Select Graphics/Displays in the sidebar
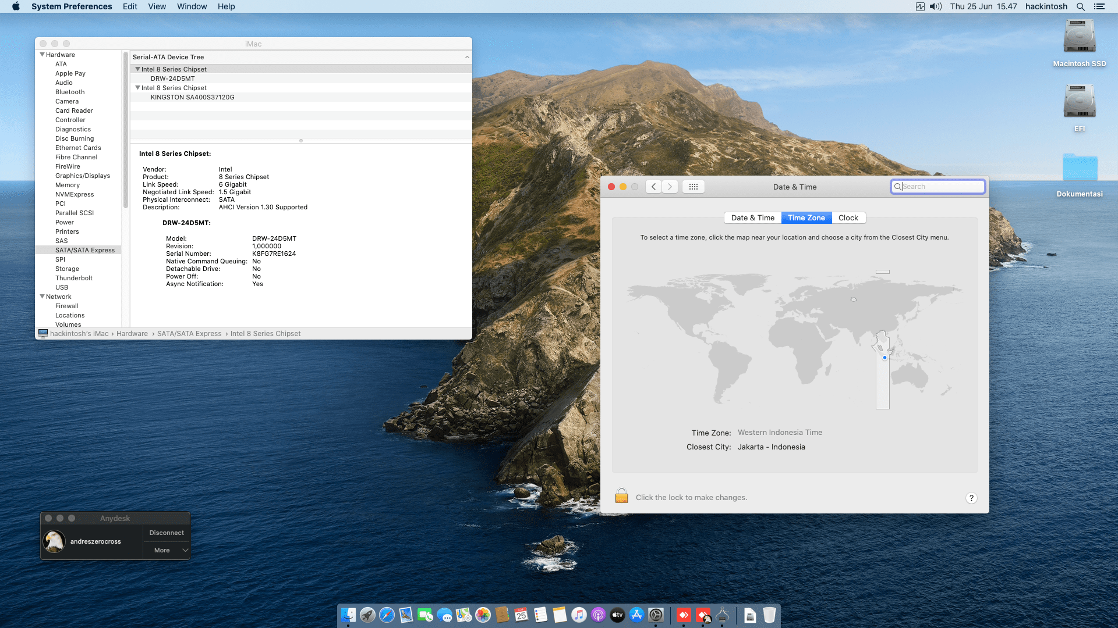The width and height of the screenshot is (1118, 628). pyautogui.click(x=82, y=176)
